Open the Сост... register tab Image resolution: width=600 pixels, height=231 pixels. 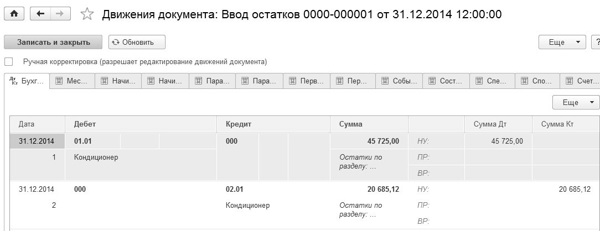[x=446, y=81]
